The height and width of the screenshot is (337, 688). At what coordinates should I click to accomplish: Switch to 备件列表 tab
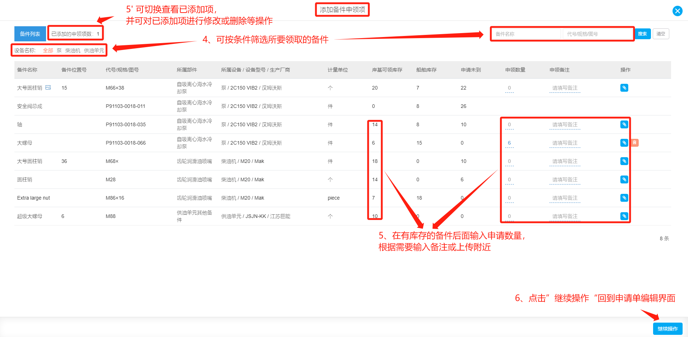pos(30,34)
